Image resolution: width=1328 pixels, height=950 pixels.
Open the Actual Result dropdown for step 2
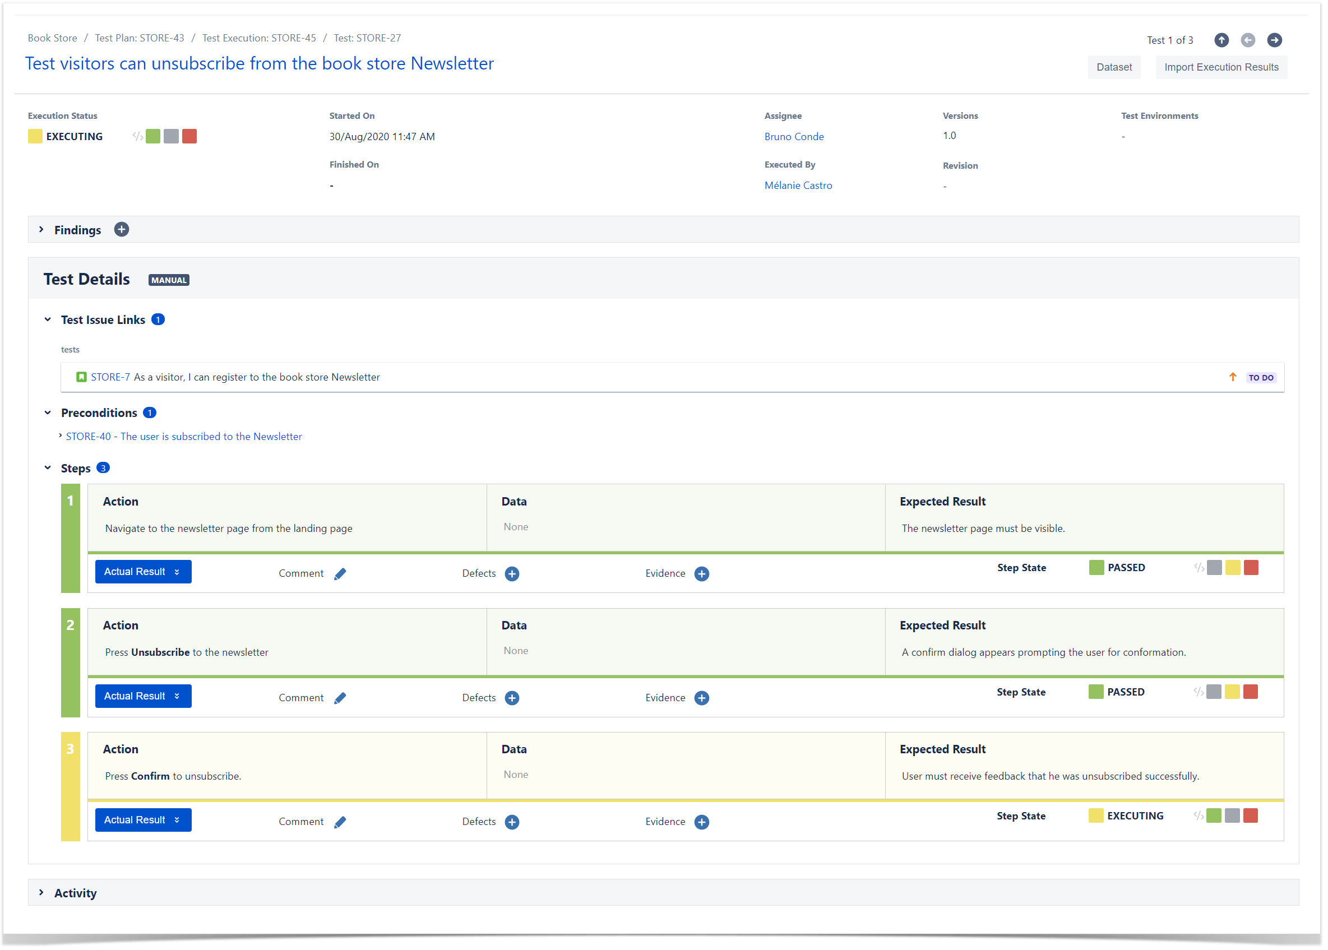(144, 696)
